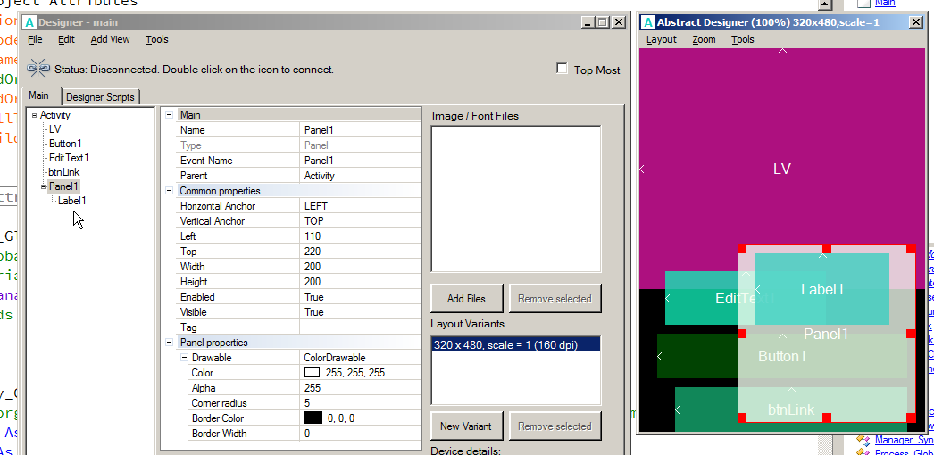
Task: Click the Manager link in background window
Action: (x=904, y=440)
